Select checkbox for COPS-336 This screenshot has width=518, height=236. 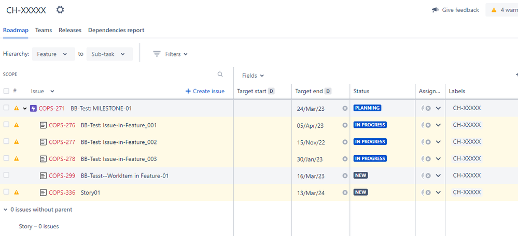click(6, 192)
